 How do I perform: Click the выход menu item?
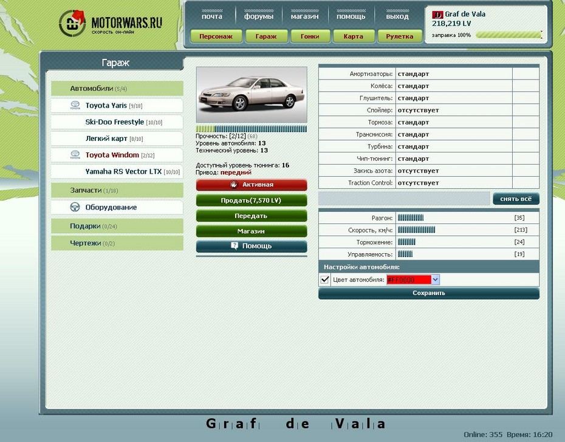pyautogui.click(x=397, y=16)
